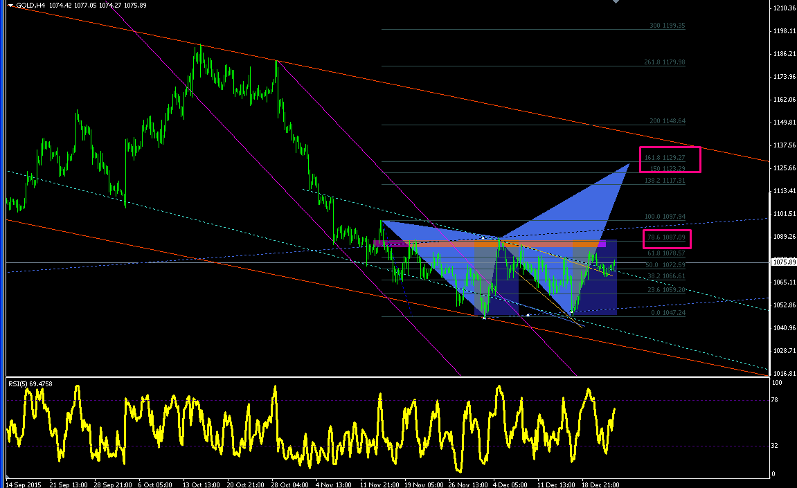Click the time axis label 26 Nov 13:00

tap(468, 485)
